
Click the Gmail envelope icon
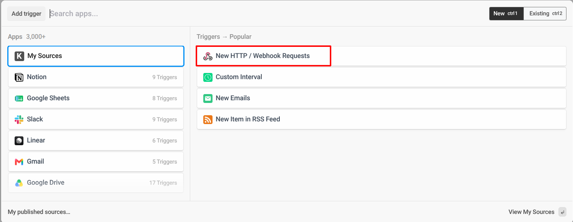(19, 162)
